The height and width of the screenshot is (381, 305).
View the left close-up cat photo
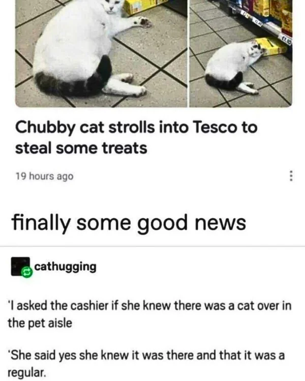(101, 53)
